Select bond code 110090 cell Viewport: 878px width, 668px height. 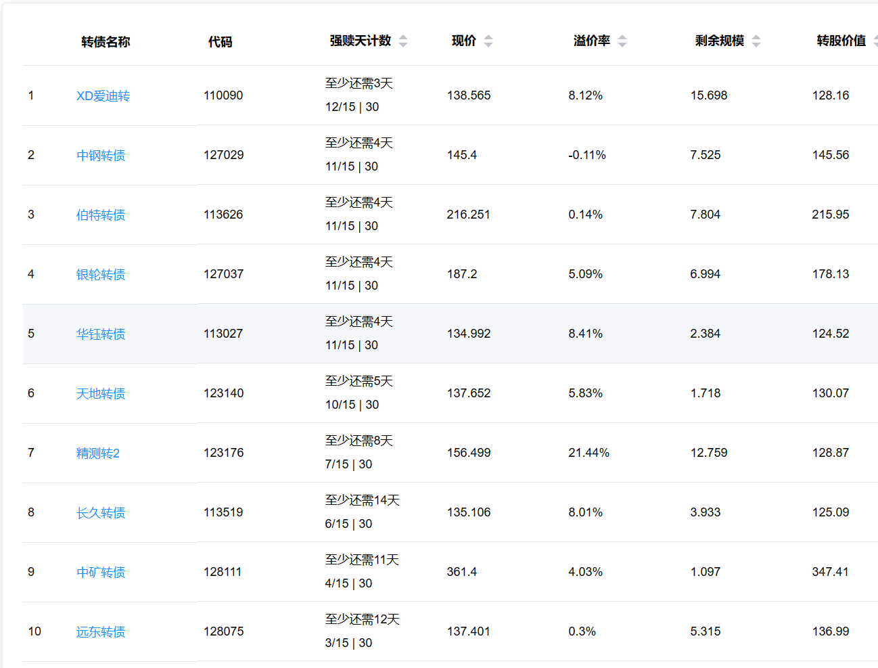coord(223,95)
